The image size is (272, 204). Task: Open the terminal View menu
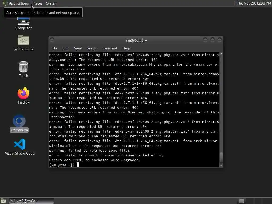[x=78, y=48]
